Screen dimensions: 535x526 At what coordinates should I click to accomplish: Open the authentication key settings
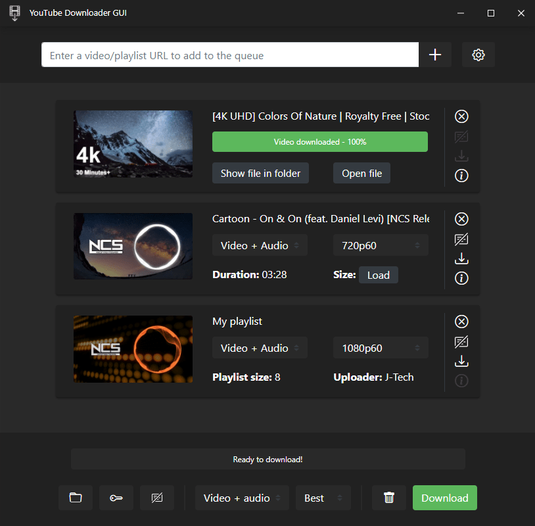tap(116, 498)
